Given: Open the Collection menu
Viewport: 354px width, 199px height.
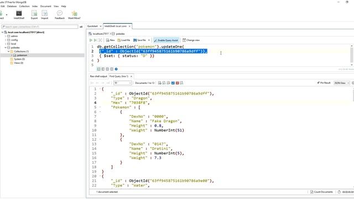Looking at the screenshot, I should pos(24,6).
